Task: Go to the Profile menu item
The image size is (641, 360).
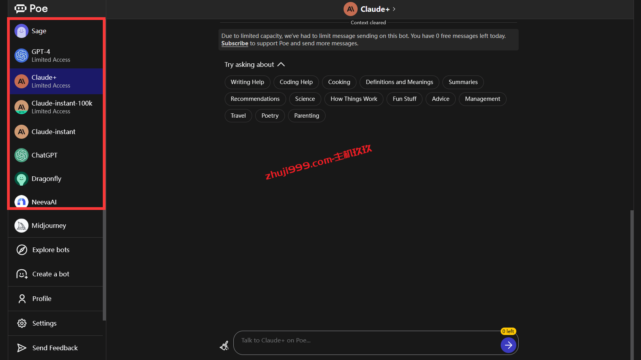Action: click(x=56, y=299)
